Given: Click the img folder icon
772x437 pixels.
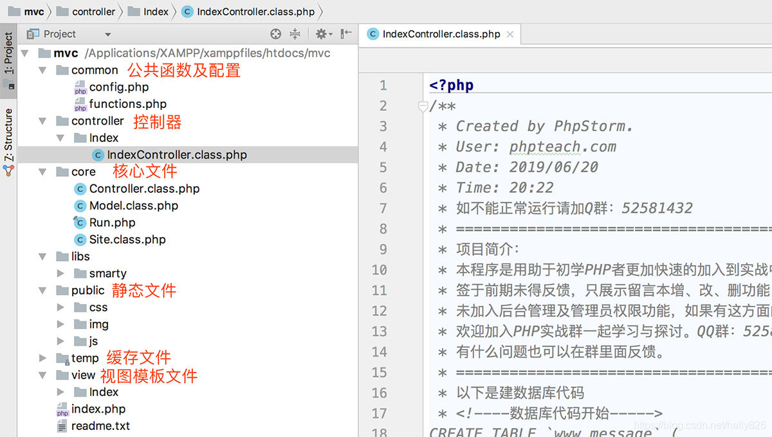Looking at the screenshot, I should point(80,324).
